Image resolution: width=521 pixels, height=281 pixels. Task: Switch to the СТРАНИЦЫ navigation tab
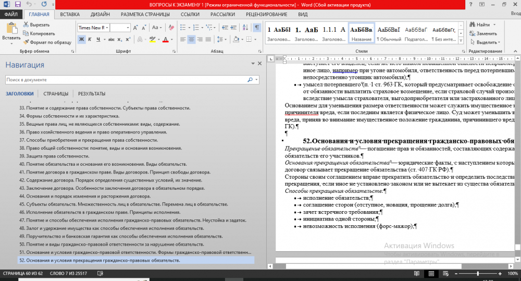[55, 94]
